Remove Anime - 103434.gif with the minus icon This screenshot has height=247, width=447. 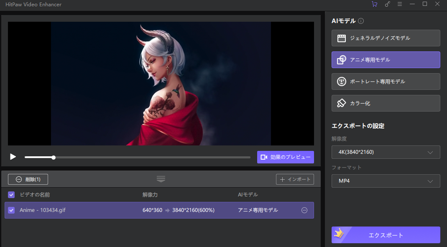tap(304, 210)
